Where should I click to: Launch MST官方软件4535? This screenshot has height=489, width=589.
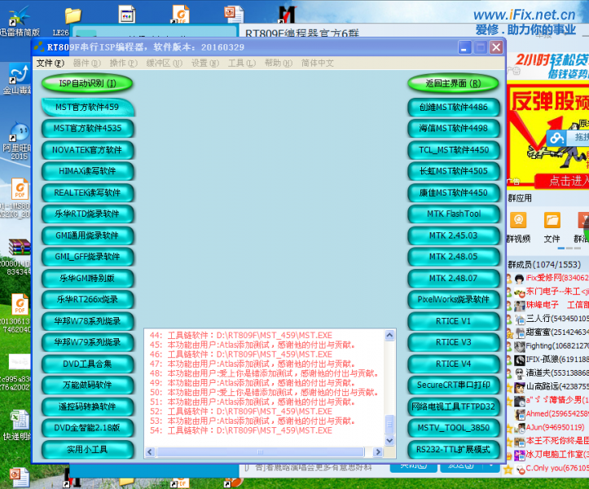click(x=87, y=129)
